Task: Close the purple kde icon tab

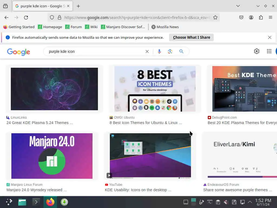Action: [68, 6]
